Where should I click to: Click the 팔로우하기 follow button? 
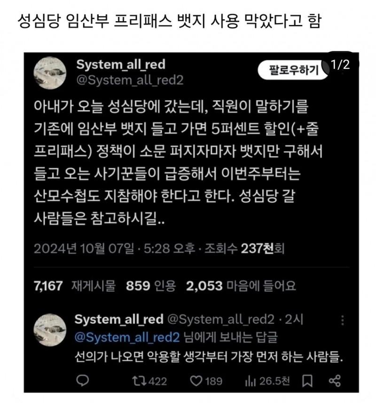point(293,70)
